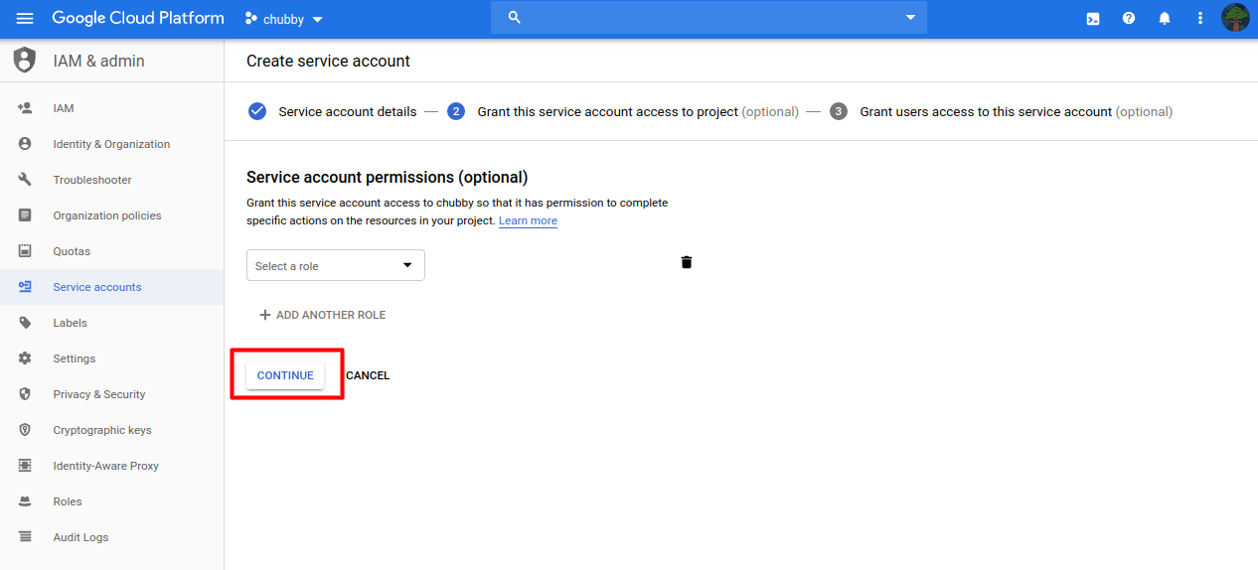The image size is (1258, 570).
Task: Click the Cryptographic keys shield icon
Action: coord(25,430)
